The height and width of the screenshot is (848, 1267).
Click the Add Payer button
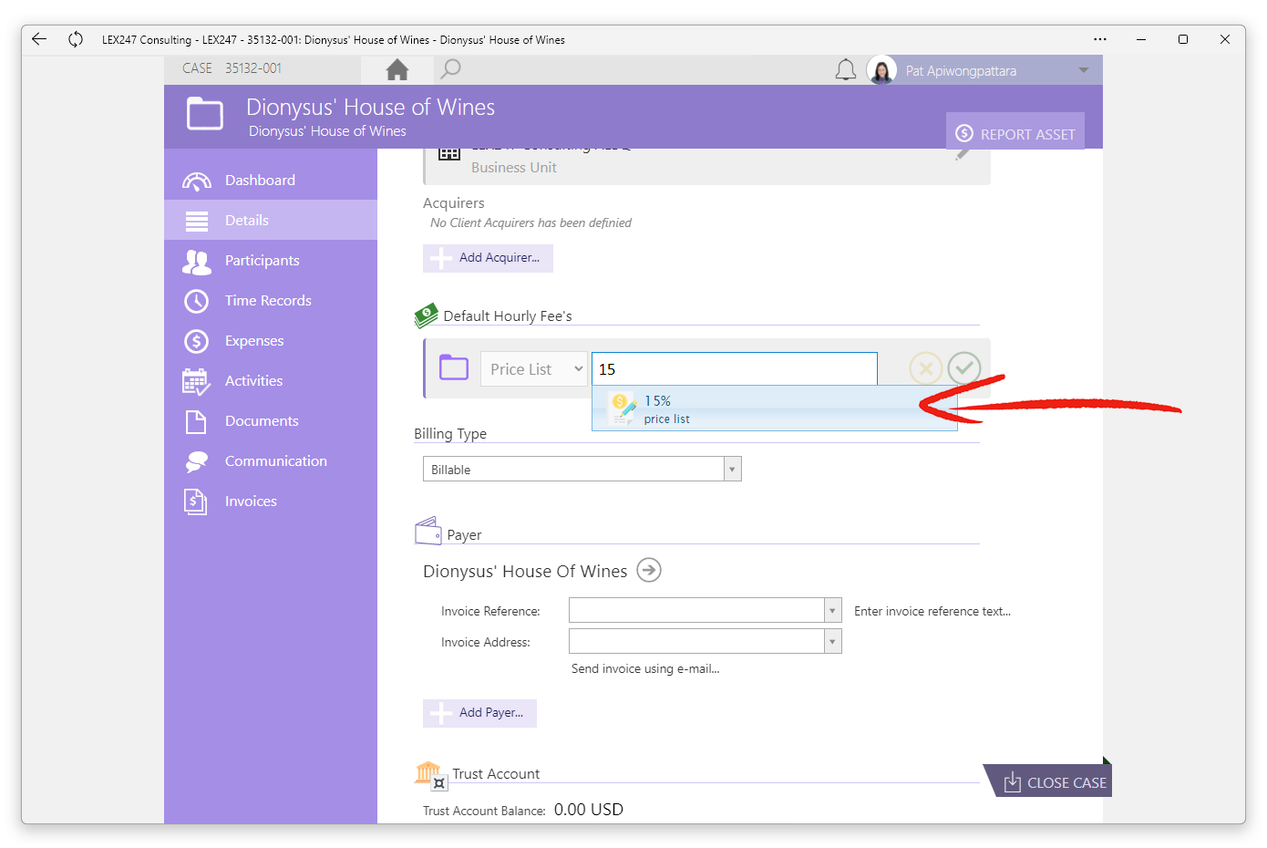(479, 713)
